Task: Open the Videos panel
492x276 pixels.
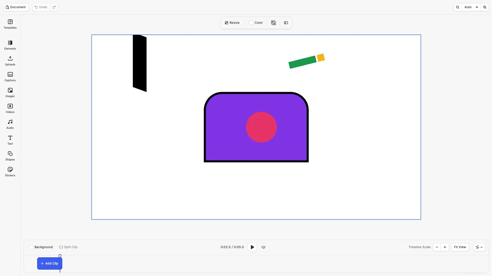Action: point(10,109)
